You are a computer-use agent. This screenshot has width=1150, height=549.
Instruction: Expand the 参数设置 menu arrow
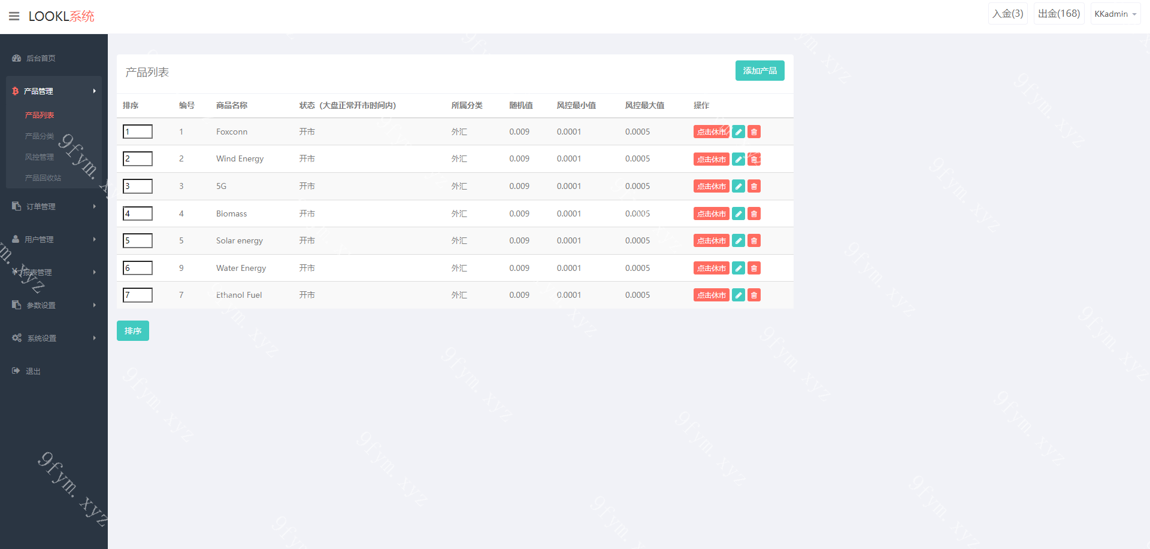[95, 305]
